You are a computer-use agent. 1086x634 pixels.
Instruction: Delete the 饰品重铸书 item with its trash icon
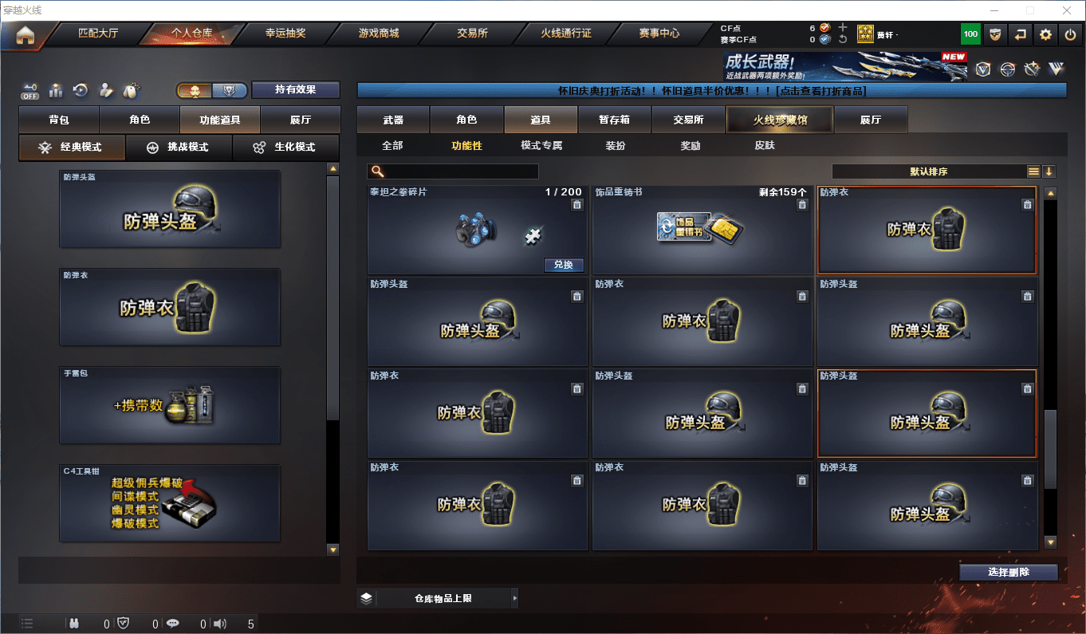point(802,205)
